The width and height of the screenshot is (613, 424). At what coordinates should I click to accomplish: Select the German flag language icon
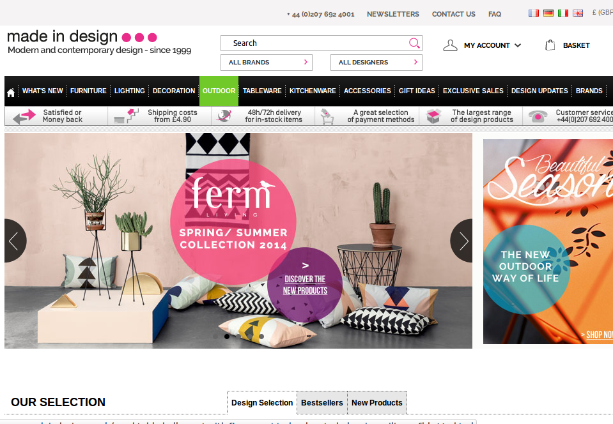click(x=548, y=13)
